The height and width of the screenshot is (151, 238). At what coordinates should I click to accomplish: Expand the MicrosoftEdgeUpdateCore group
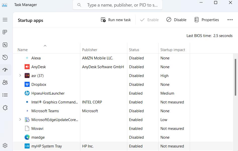click(x=20, y=120)
